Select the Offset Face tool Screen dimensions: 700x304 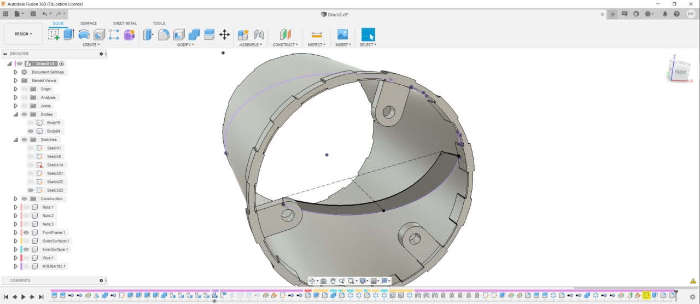point(209,34)
